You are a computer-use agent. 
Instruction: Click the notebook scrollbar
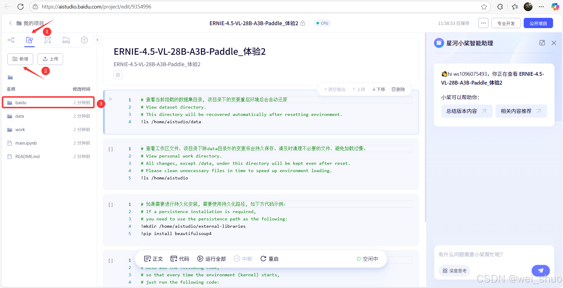tap(425, 127)
